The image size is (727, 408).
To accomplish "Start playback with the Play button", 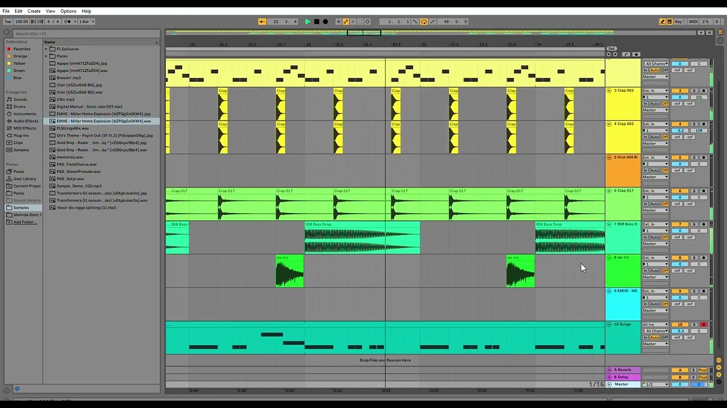I will [307, 22].
